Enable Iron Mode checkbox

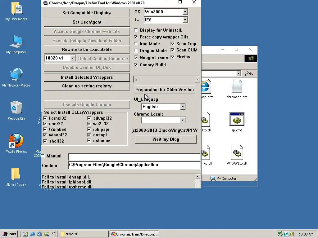point(136,44)
